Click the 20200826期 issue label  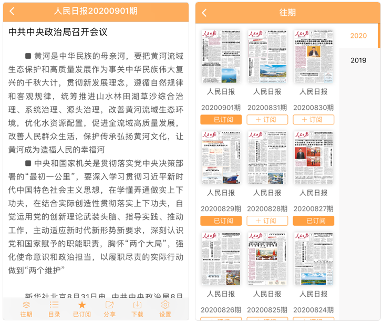[x=221, y=310]
